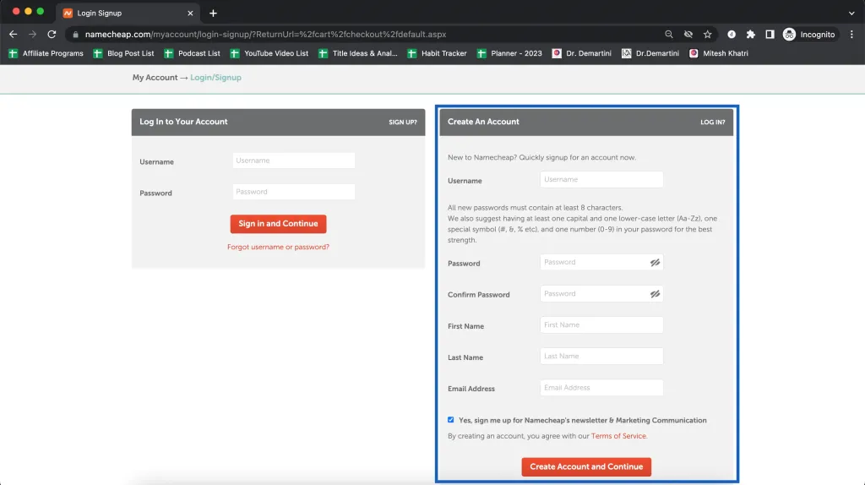865x485 pixels.
Task: Click the browser forward arrow
Action: [33, 34]
